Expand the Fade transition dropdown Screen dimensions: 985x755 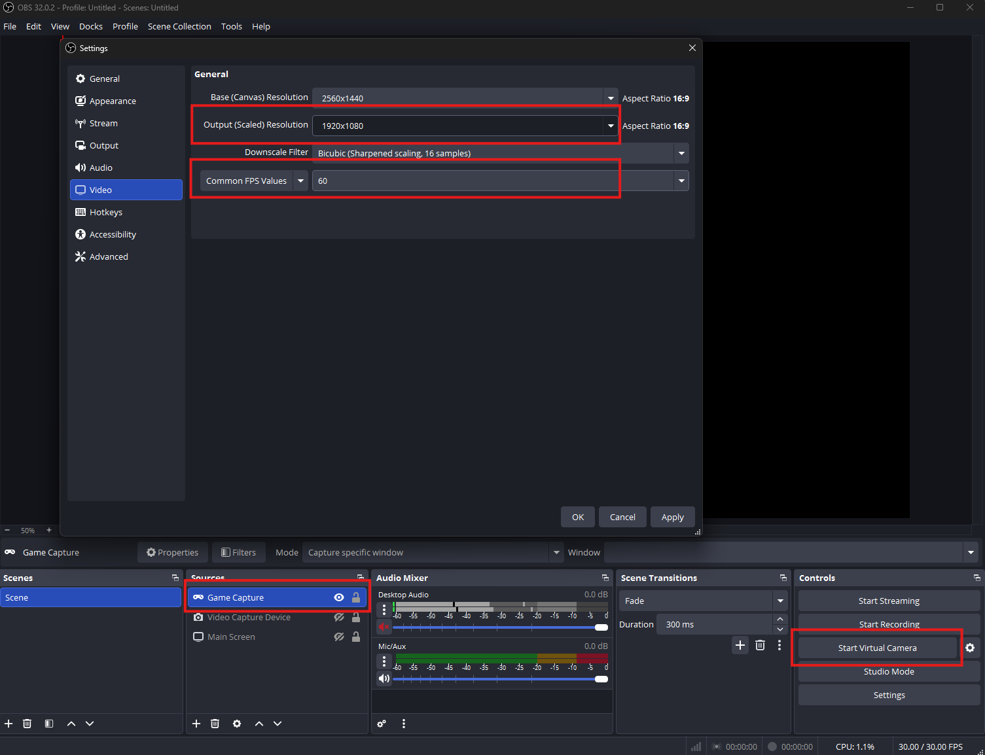(779, 601)
